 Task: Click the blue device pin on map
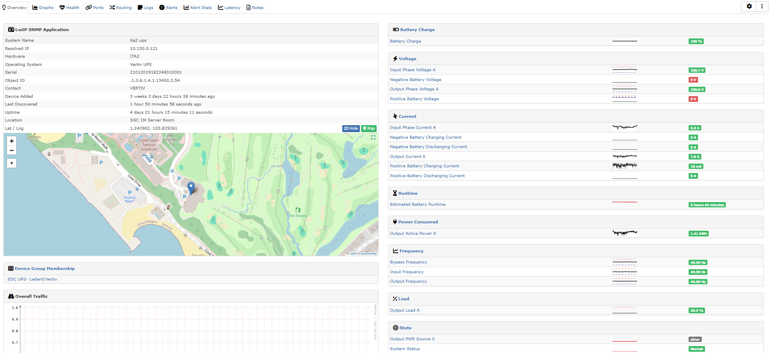click(191, 187)
